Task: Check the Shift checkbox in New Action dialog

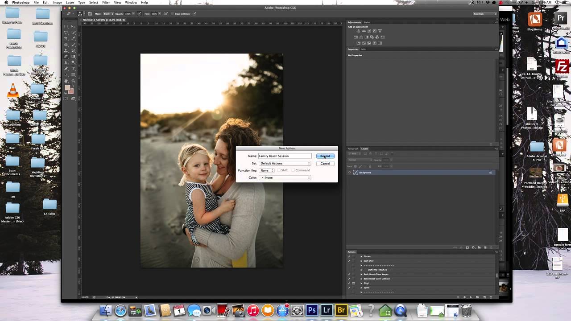Action: tap(279, 170)
